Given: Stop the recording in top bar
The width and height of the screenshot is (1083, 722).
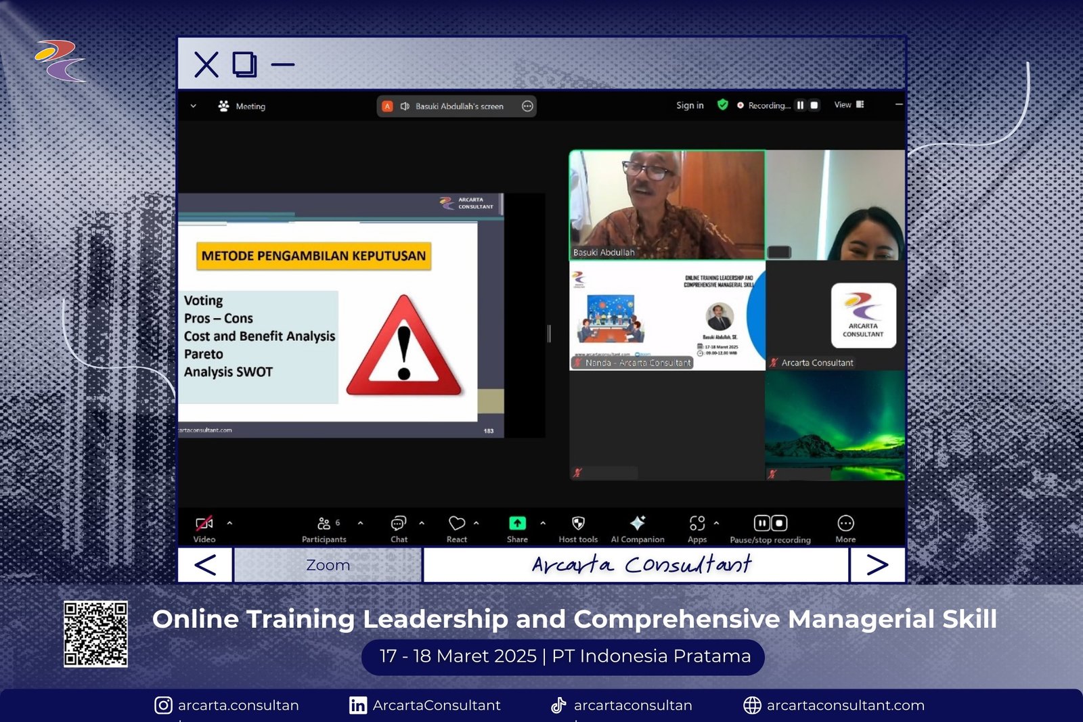Looking at the screenshot, I should point(814,106).
